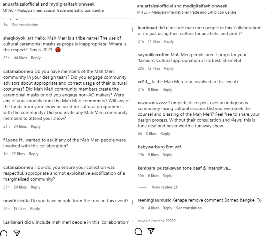Image resolution: width=265 pixels, height=236 pixels.
Task: Reply to nowthisisrita's comment
Action: pos(35,209)
